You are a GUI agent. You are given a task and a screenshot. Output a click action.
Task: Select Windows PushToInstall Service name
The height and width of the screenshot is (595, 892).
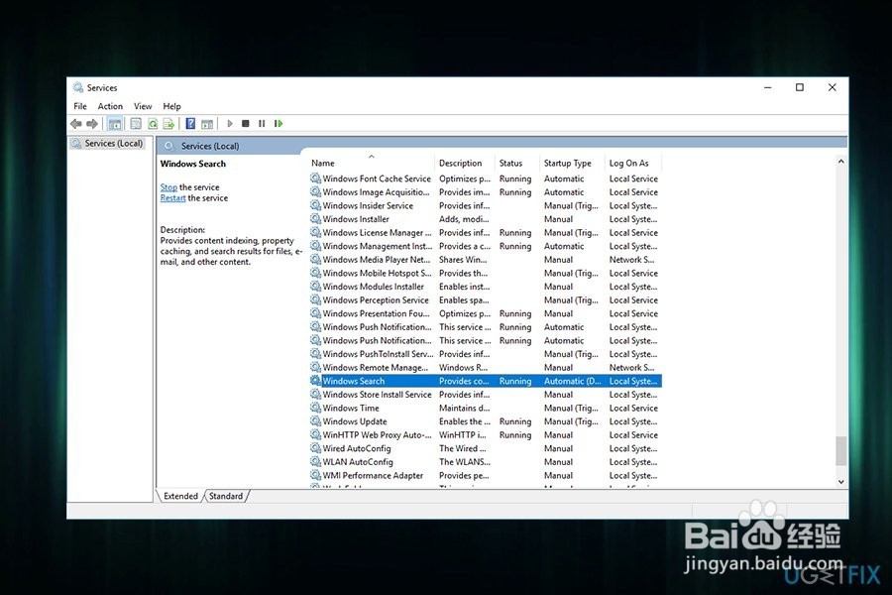point(378,354)
